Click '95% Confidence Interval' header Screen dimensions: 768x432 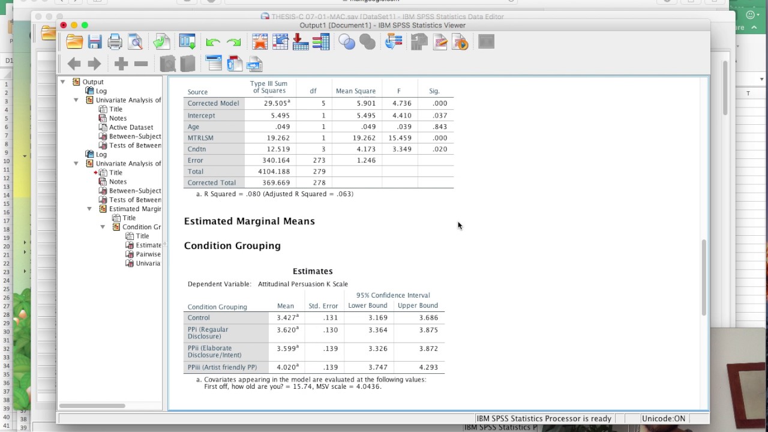393,295
